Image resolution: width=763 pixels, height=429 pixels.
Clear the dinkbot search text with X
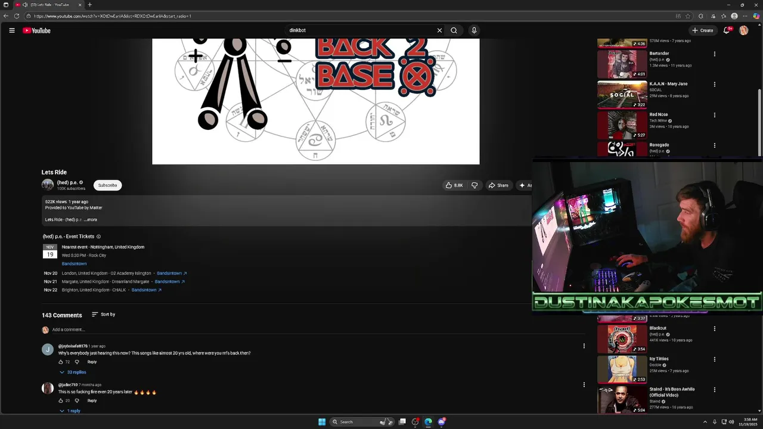pos(439,30)
